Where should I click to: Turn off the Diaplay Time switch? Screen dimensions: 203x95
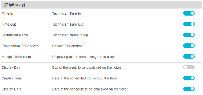coord(189,78)
